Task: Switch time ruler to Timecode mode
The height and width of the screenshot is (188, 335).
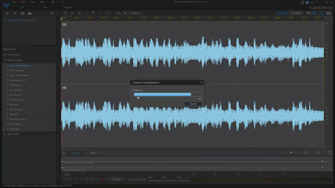Action: click(x=282, y=13)
